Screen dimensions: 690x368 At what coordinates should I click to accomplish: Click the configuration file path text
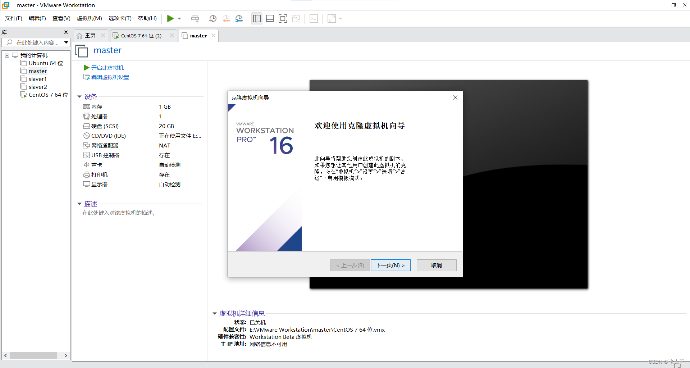pyautogui.click(x=317, y=330)
